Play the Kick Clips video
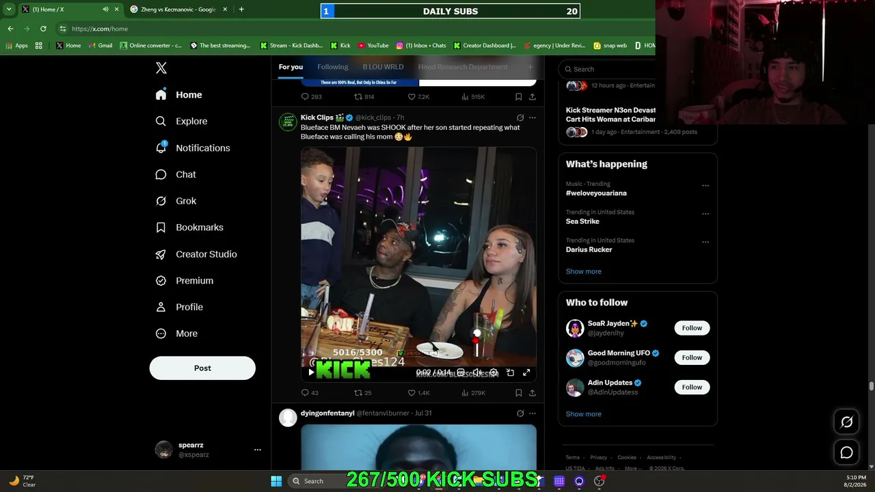 point(311,372)
